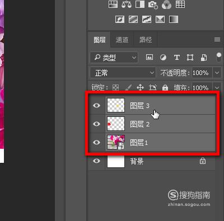
Task: Select layer named 图层 2
Action: [x=139, y=124]
